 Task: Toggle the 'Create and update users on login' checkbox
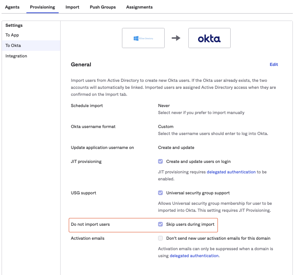(160, 161)
